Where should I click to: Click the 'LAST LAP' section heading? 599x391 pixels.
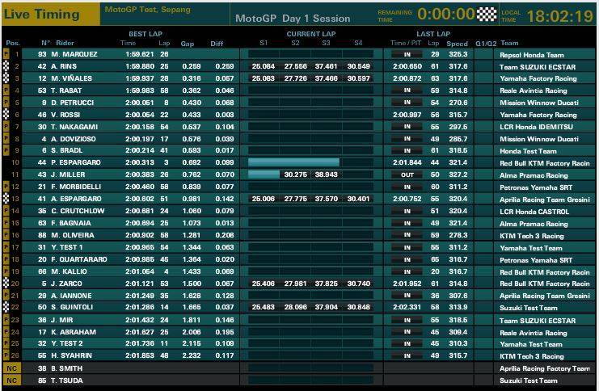[x=433, y=34]
